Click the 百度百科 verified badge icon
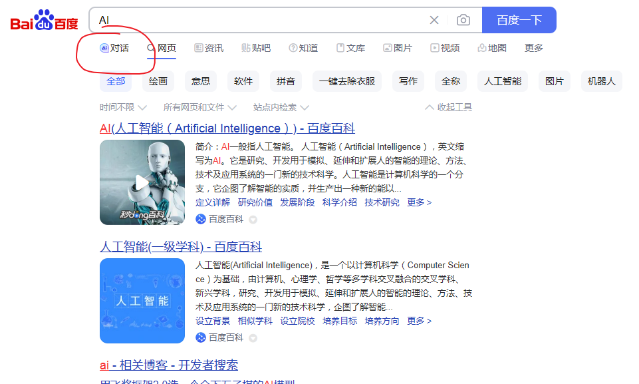This screenshot has height=384, width=639. (201, 220)
